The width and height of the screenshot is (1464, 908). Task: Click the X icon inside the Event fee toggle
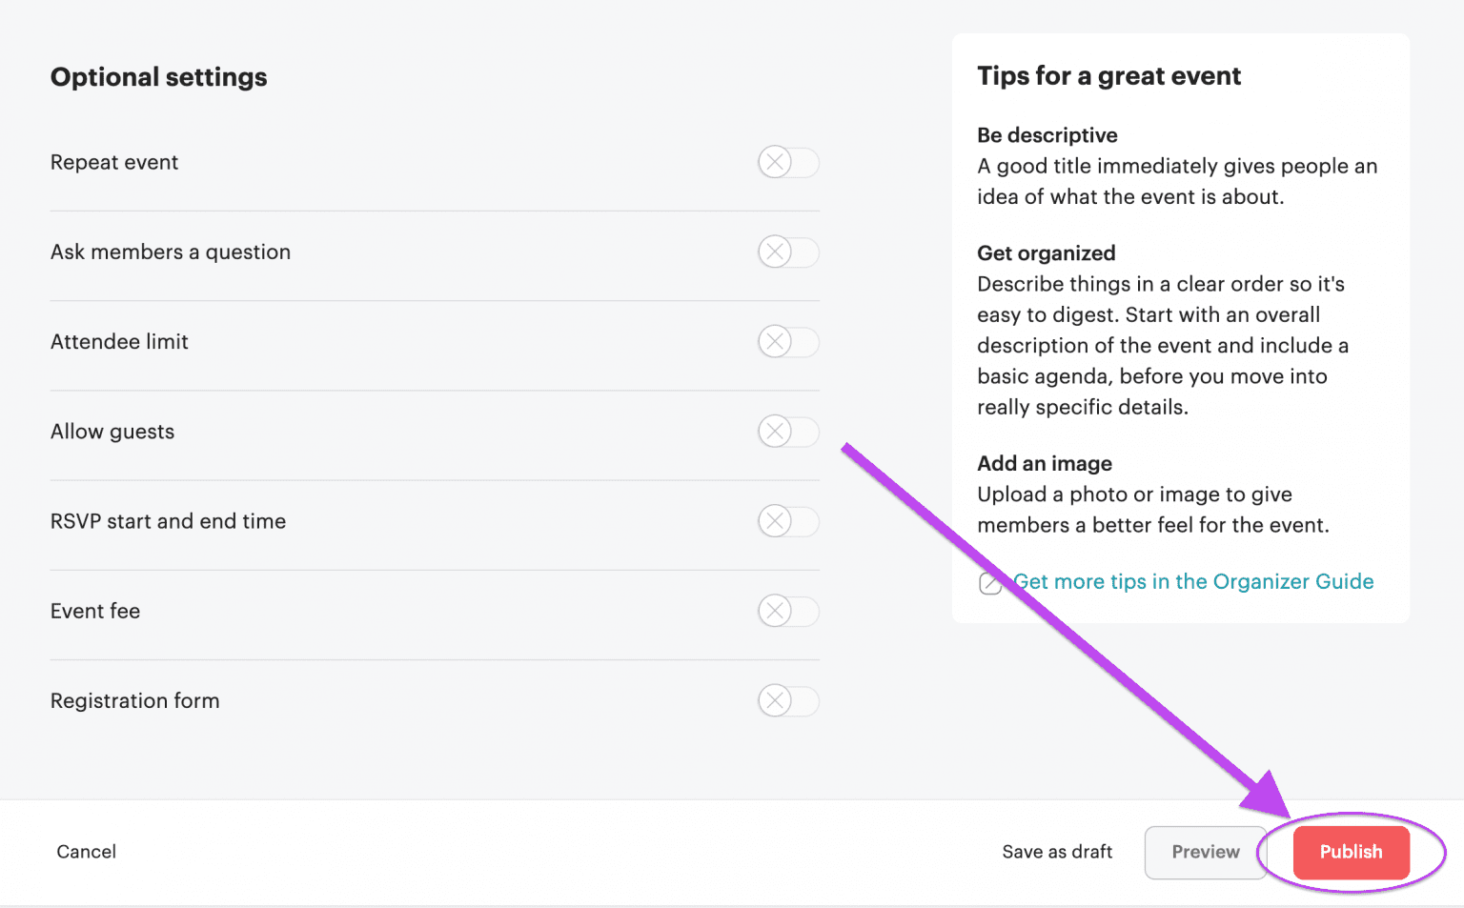click(x=775, y=611)
